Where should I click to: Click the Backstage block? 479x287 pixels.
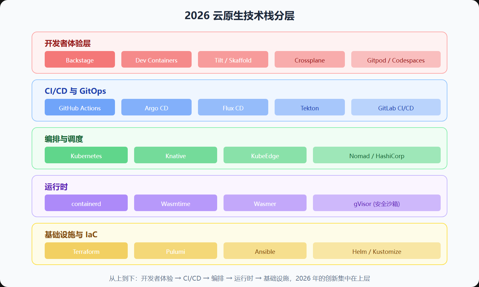(x=80, y=59)
